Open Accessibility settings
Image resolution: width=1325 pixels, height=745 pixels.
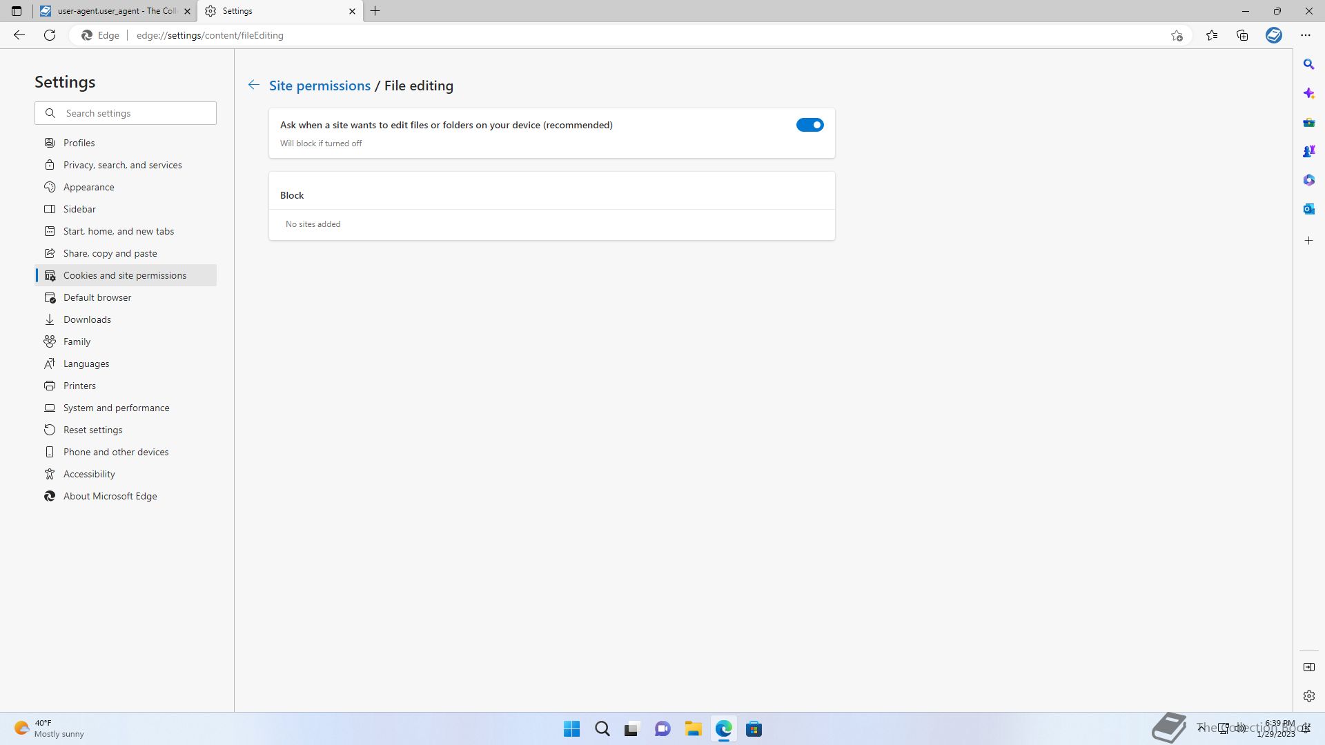(x=126, y=474)
